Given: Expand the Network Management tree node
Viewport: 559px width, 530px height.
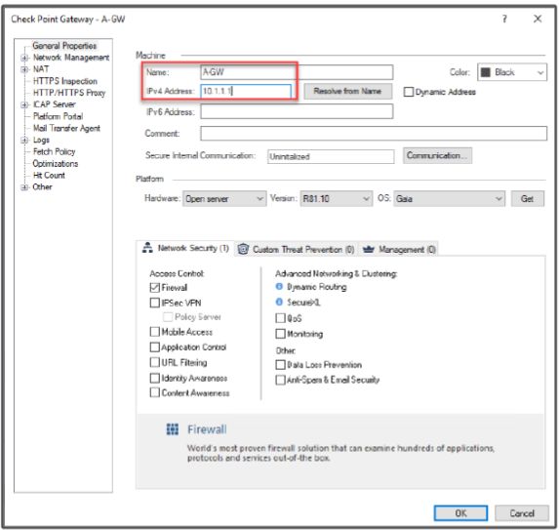Looking at the screenshot, I should [x=24, y=58].
